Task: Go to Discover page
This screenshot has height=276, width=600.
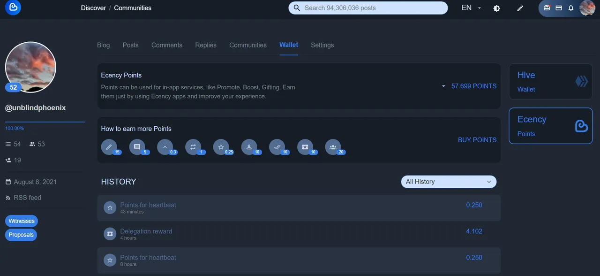Action: click(x=93, y=8)
